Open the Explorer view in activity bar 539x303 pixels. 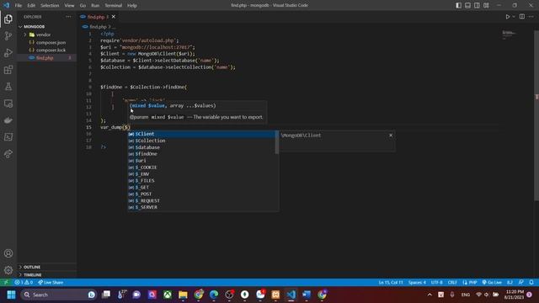point(8,19)
